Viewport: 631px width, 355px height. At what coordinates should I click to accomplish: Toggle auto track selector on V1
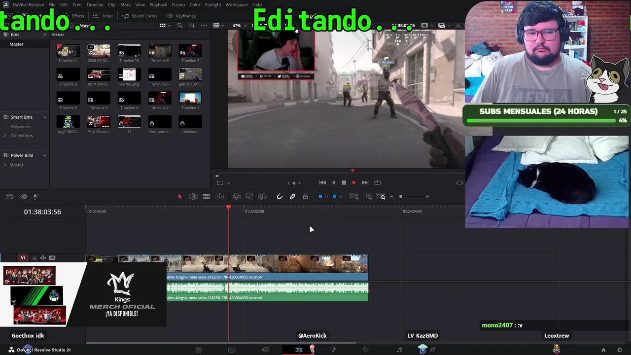coord(43,258)
